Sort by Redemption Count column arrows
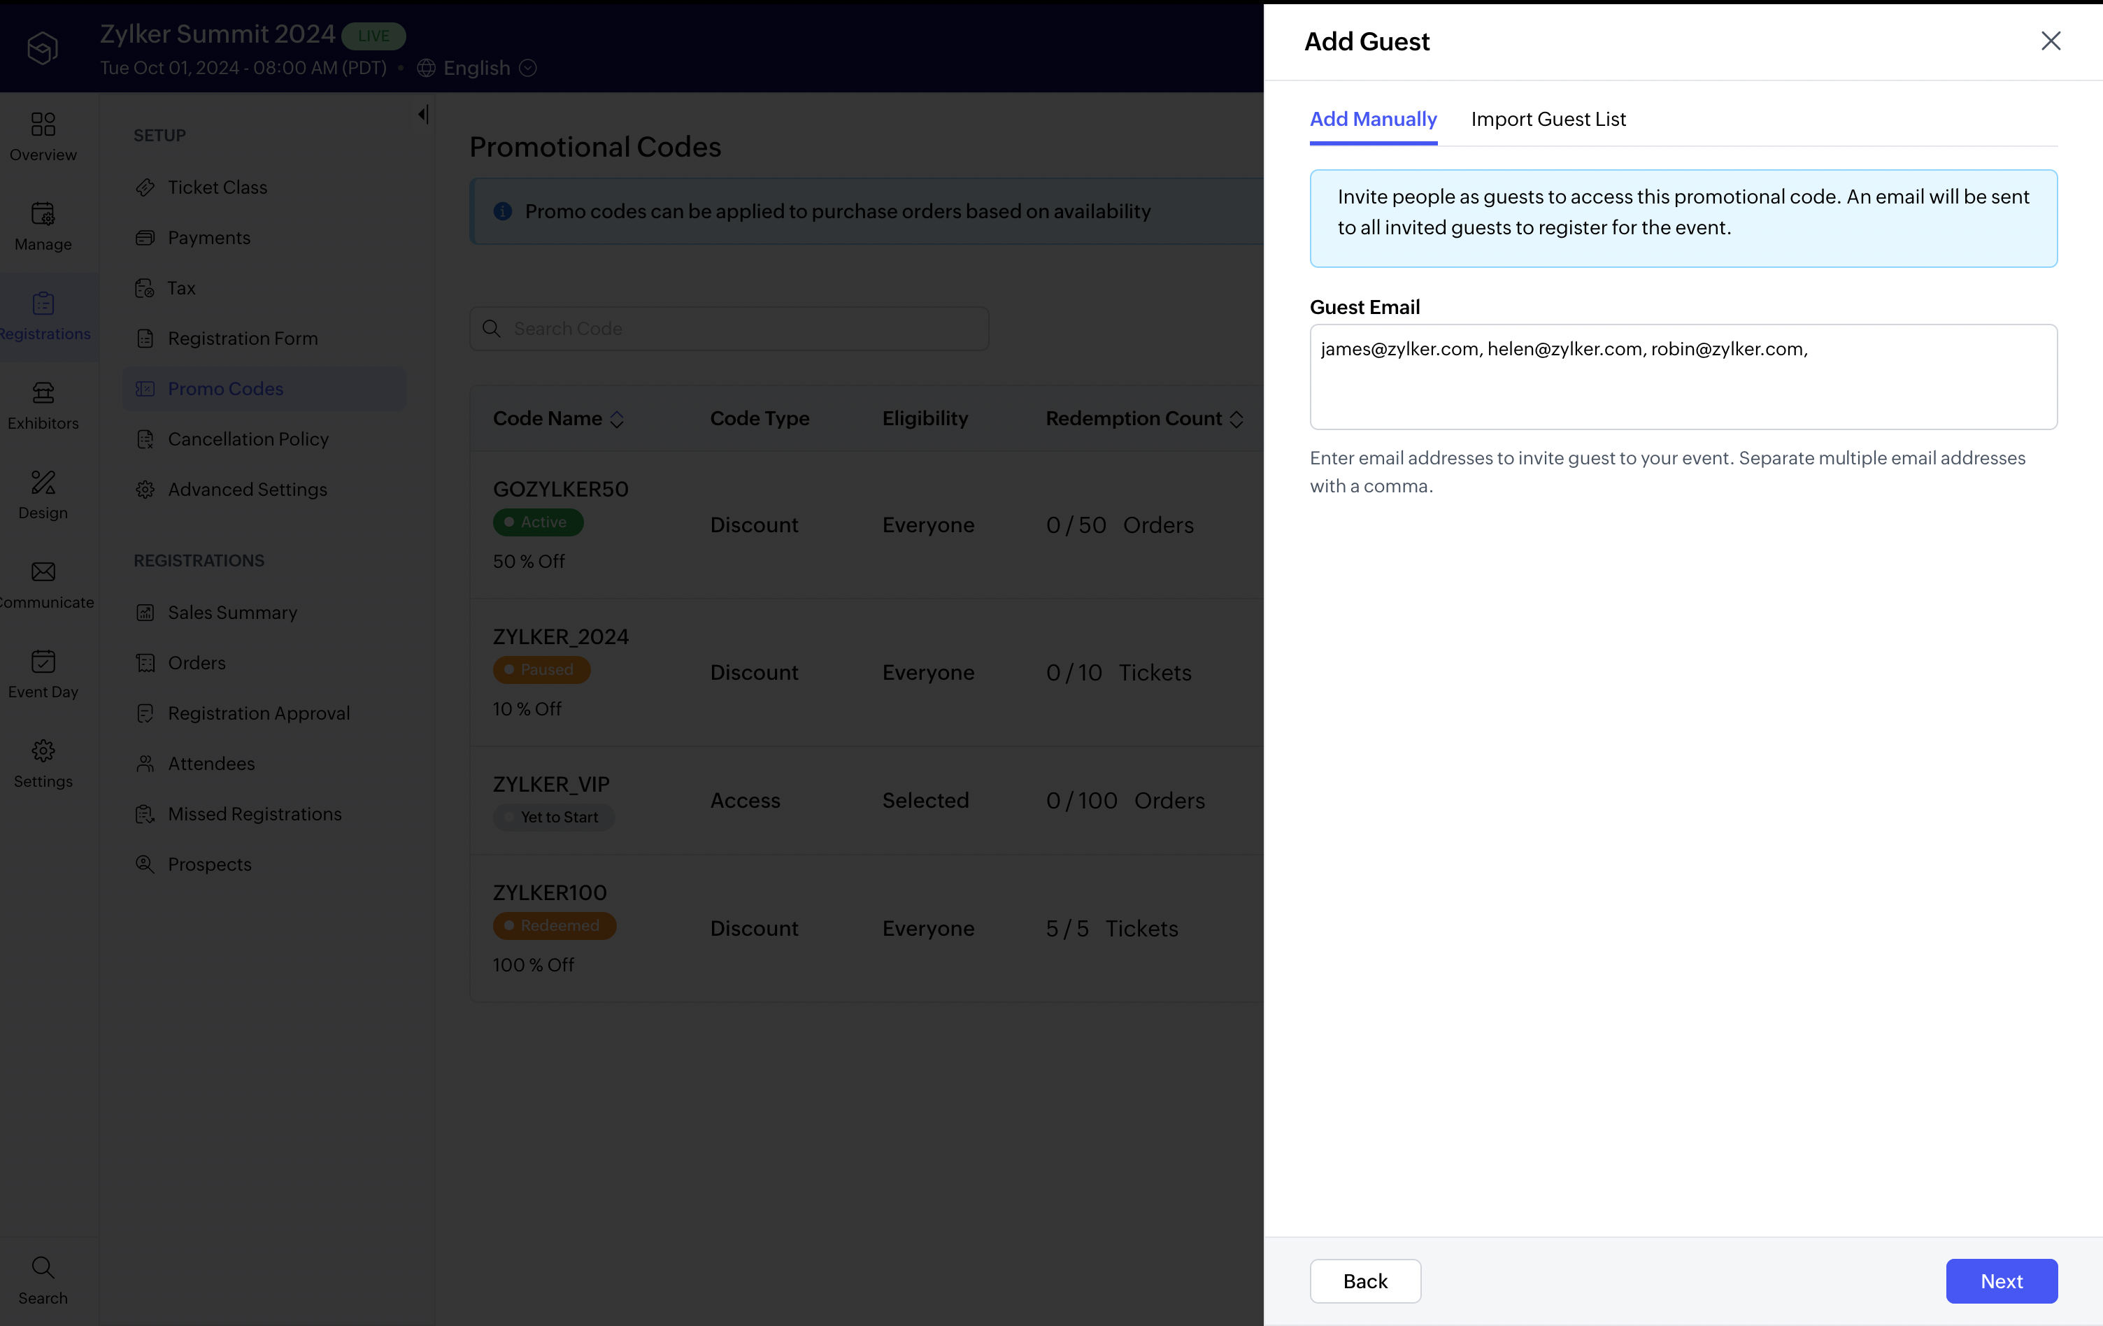The height and width of the screenshot is (1326, 2103). [1236, 420]
